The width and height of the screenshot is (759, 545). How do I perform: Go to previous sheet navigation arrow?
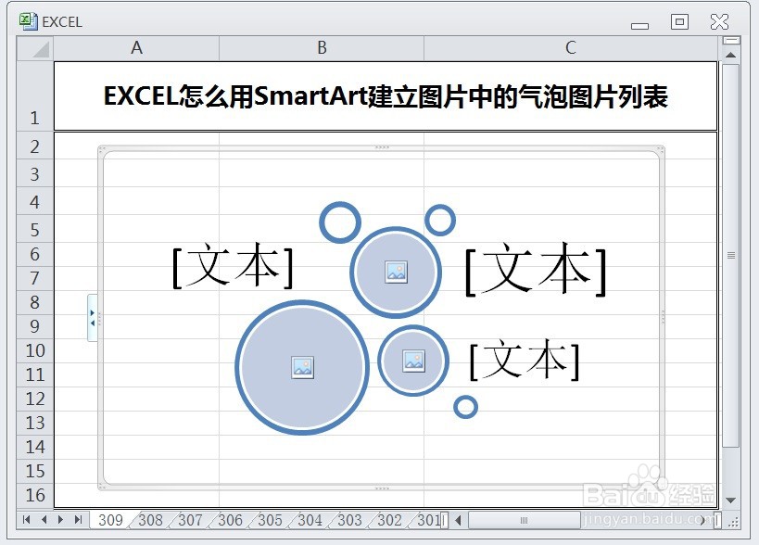point(44,520)
